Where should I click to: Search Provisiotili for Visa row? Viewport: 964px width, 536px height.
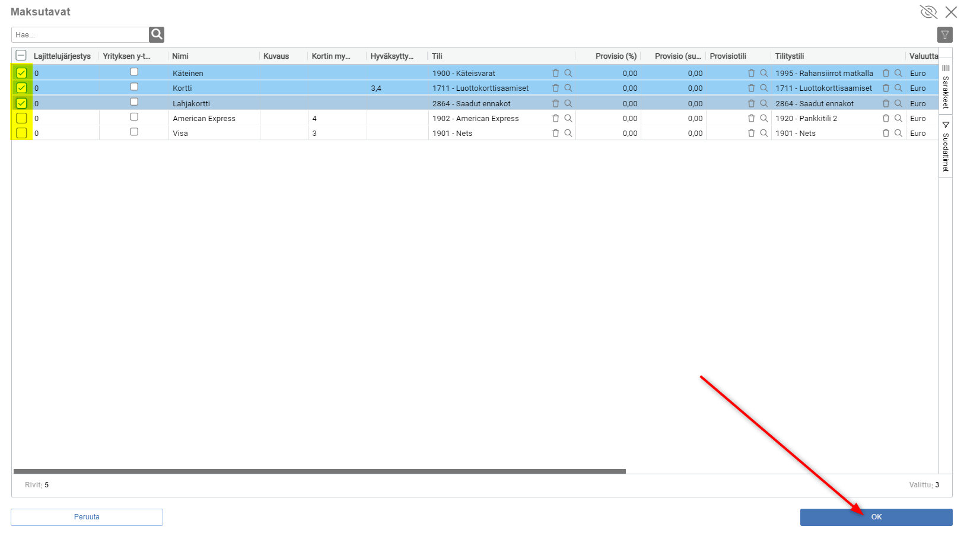[764, 133]
